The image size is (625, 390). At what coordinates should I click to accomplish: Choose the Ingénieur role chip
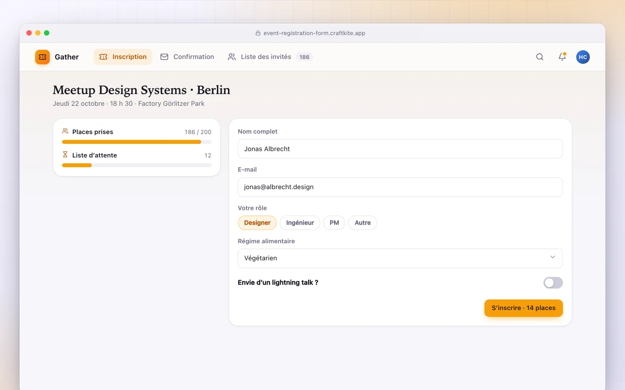(300, 223)
